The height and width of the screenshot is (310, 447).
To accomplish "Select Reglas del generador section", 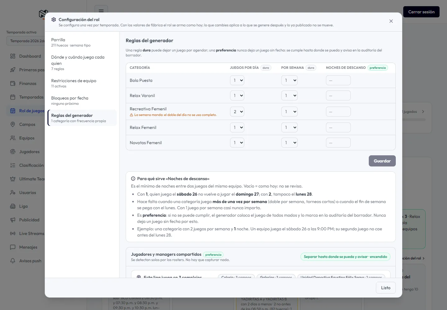I will pos(82,118).
